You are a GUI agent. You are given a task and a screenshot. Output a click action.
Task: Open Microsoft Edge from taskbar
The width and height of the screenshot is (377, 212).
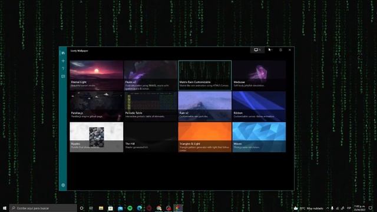(140, 208)
